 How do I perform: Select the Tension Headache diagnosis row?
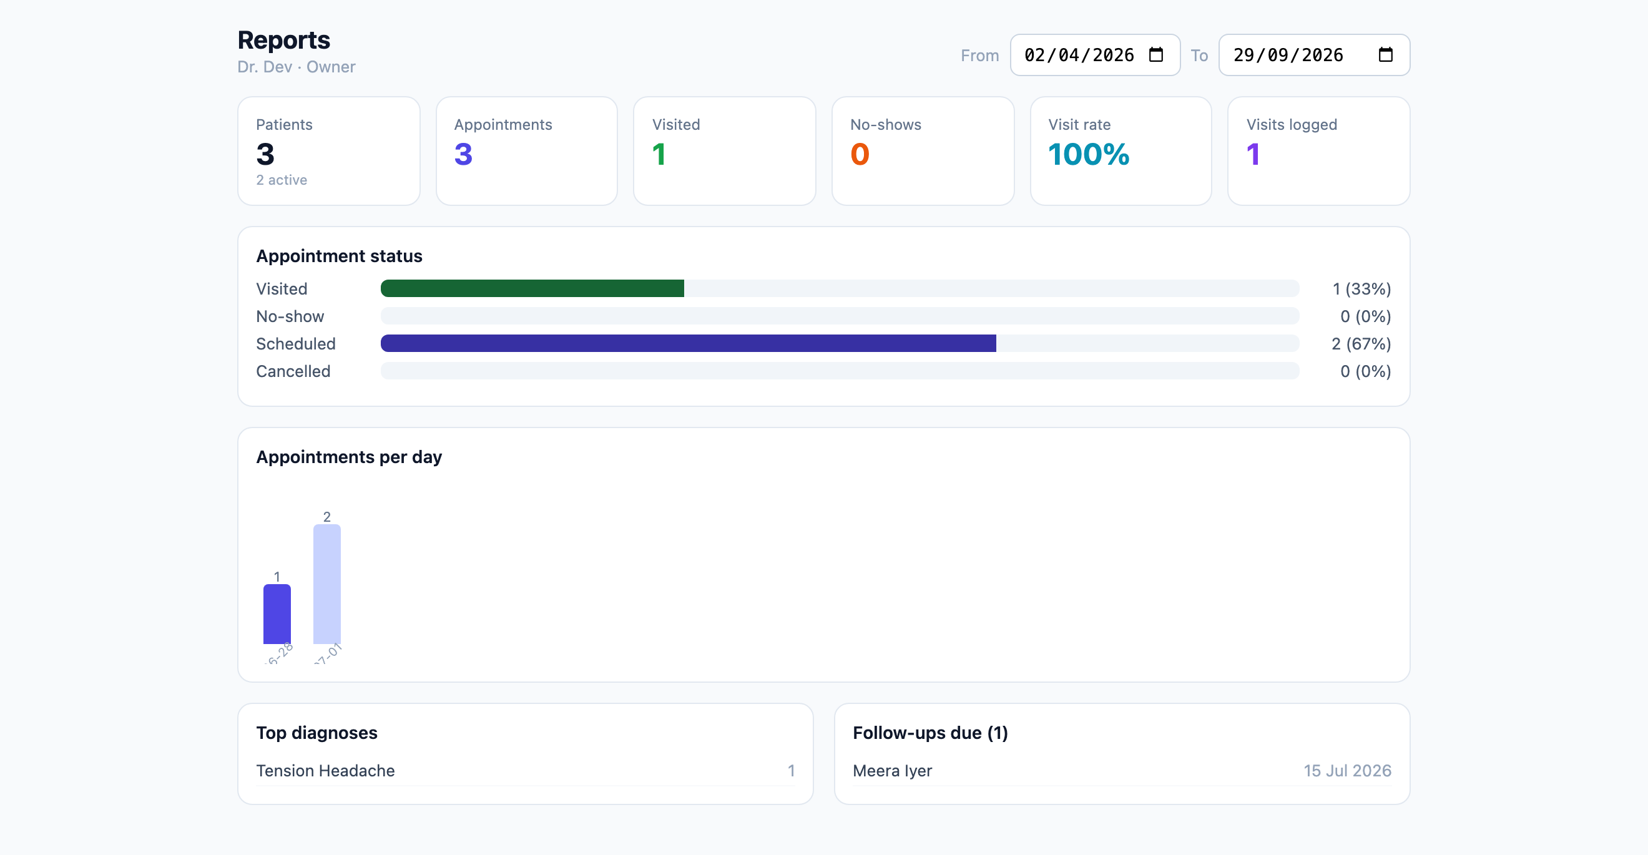[x=525, y=771]
